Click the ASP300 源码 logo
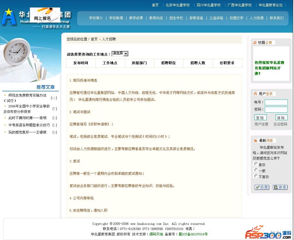The image size is (294, 240). click(268, 232)
